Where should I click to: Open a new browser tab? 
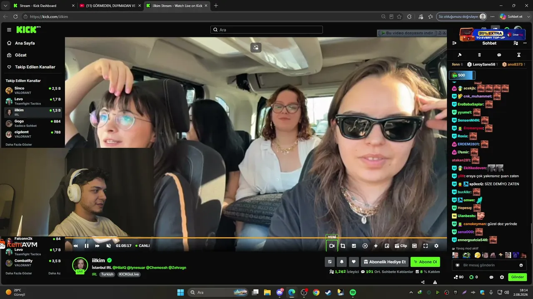pyautogui.click(x=216, y=6)
